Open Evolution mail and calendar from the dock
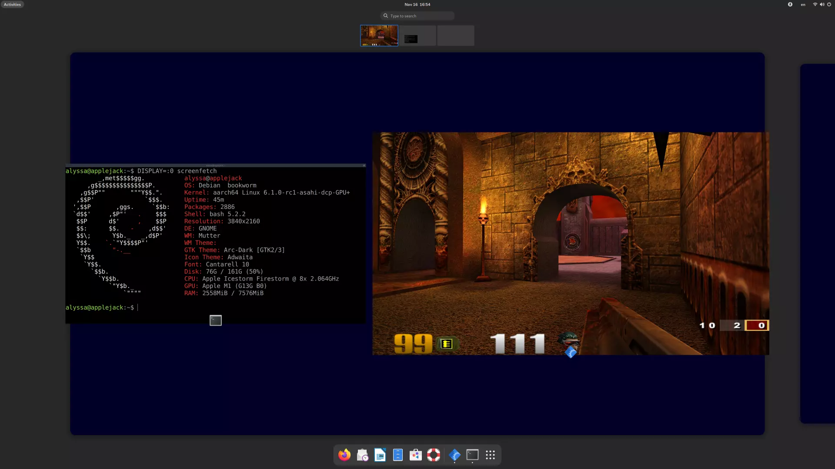835x469 pixels. pos(362,455)
